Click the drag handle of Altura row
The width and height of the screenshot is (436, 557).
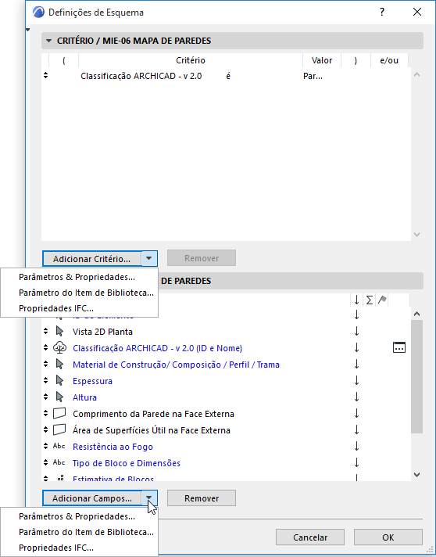pos(45,397)
